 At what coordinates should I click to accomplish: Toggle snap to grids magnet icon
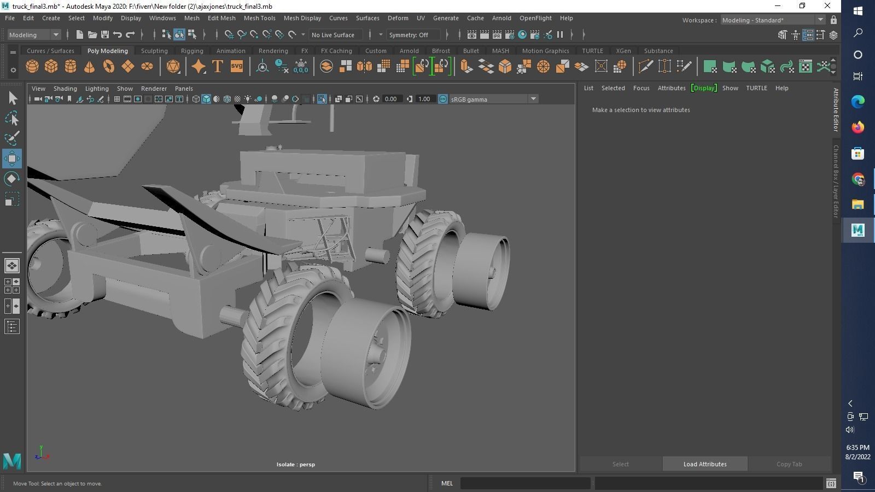coord(229,34)
